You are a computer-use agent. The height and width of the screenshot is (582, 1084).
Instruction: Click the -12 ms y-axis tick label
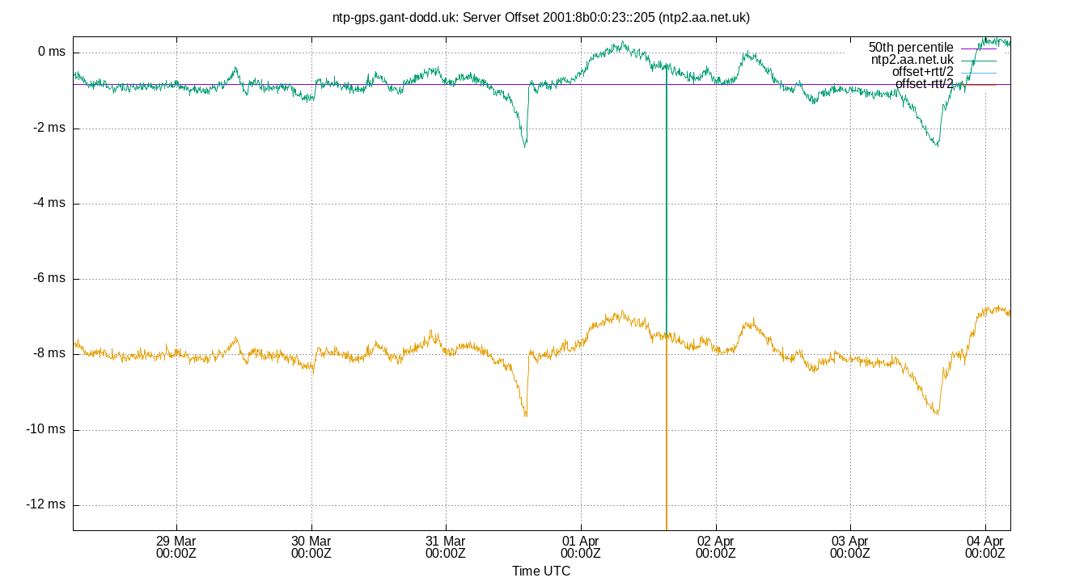tap(44, 503)
